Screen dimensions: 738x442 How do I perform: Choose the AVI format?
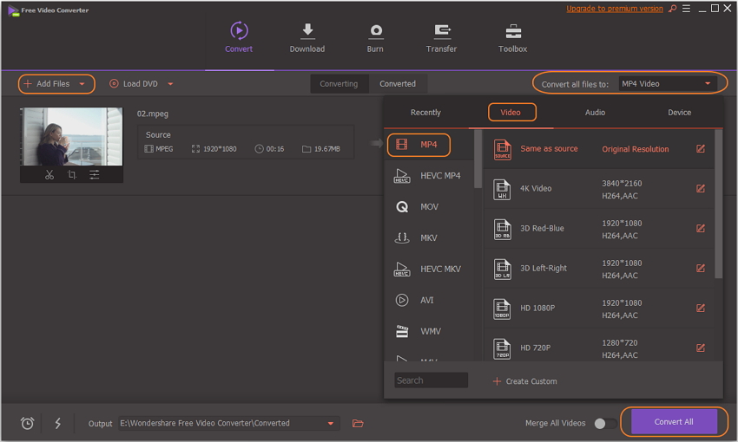(428, 300)
